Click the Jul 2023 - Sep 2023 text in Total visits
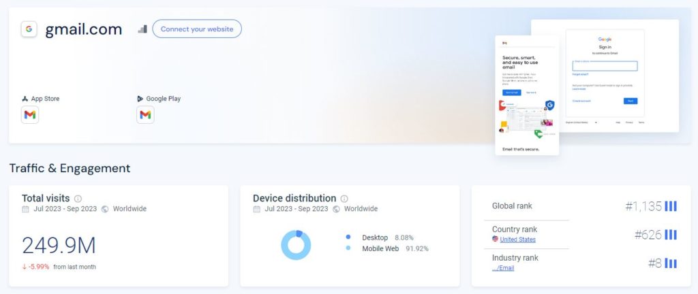698x294 pixels. click(x=65, y=209)
